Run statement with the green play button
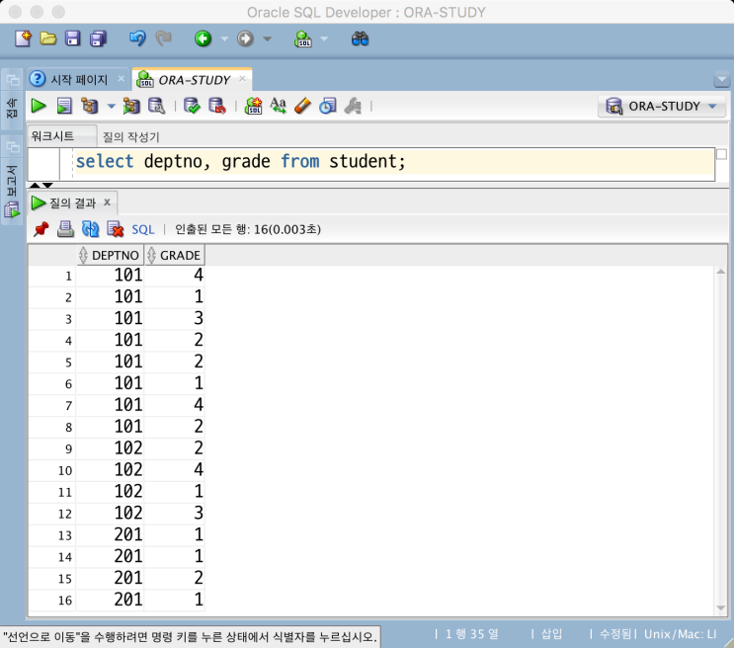The height and width of the screenshot is (648, 734). point(39,106)
